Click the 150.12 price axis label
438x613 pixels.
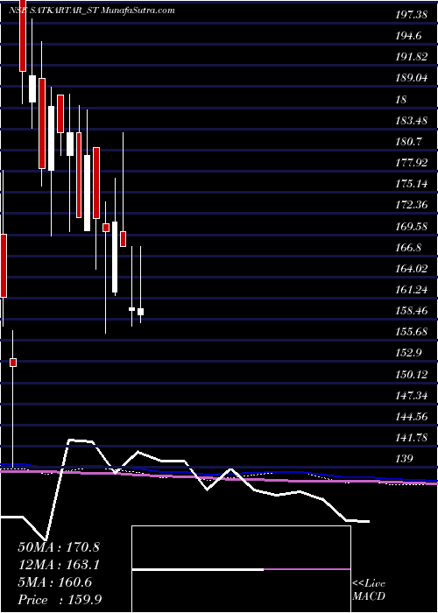coord(411,375)
